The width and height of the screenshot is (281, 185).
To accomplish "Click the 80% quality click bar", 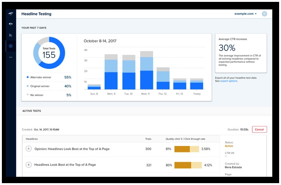I will (188, 165).
